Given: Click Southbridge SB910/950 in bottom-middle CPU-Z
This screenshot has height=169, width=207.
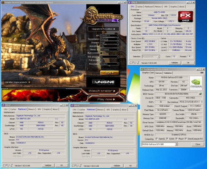Looking at the screenshot, I should pos(110,126).
